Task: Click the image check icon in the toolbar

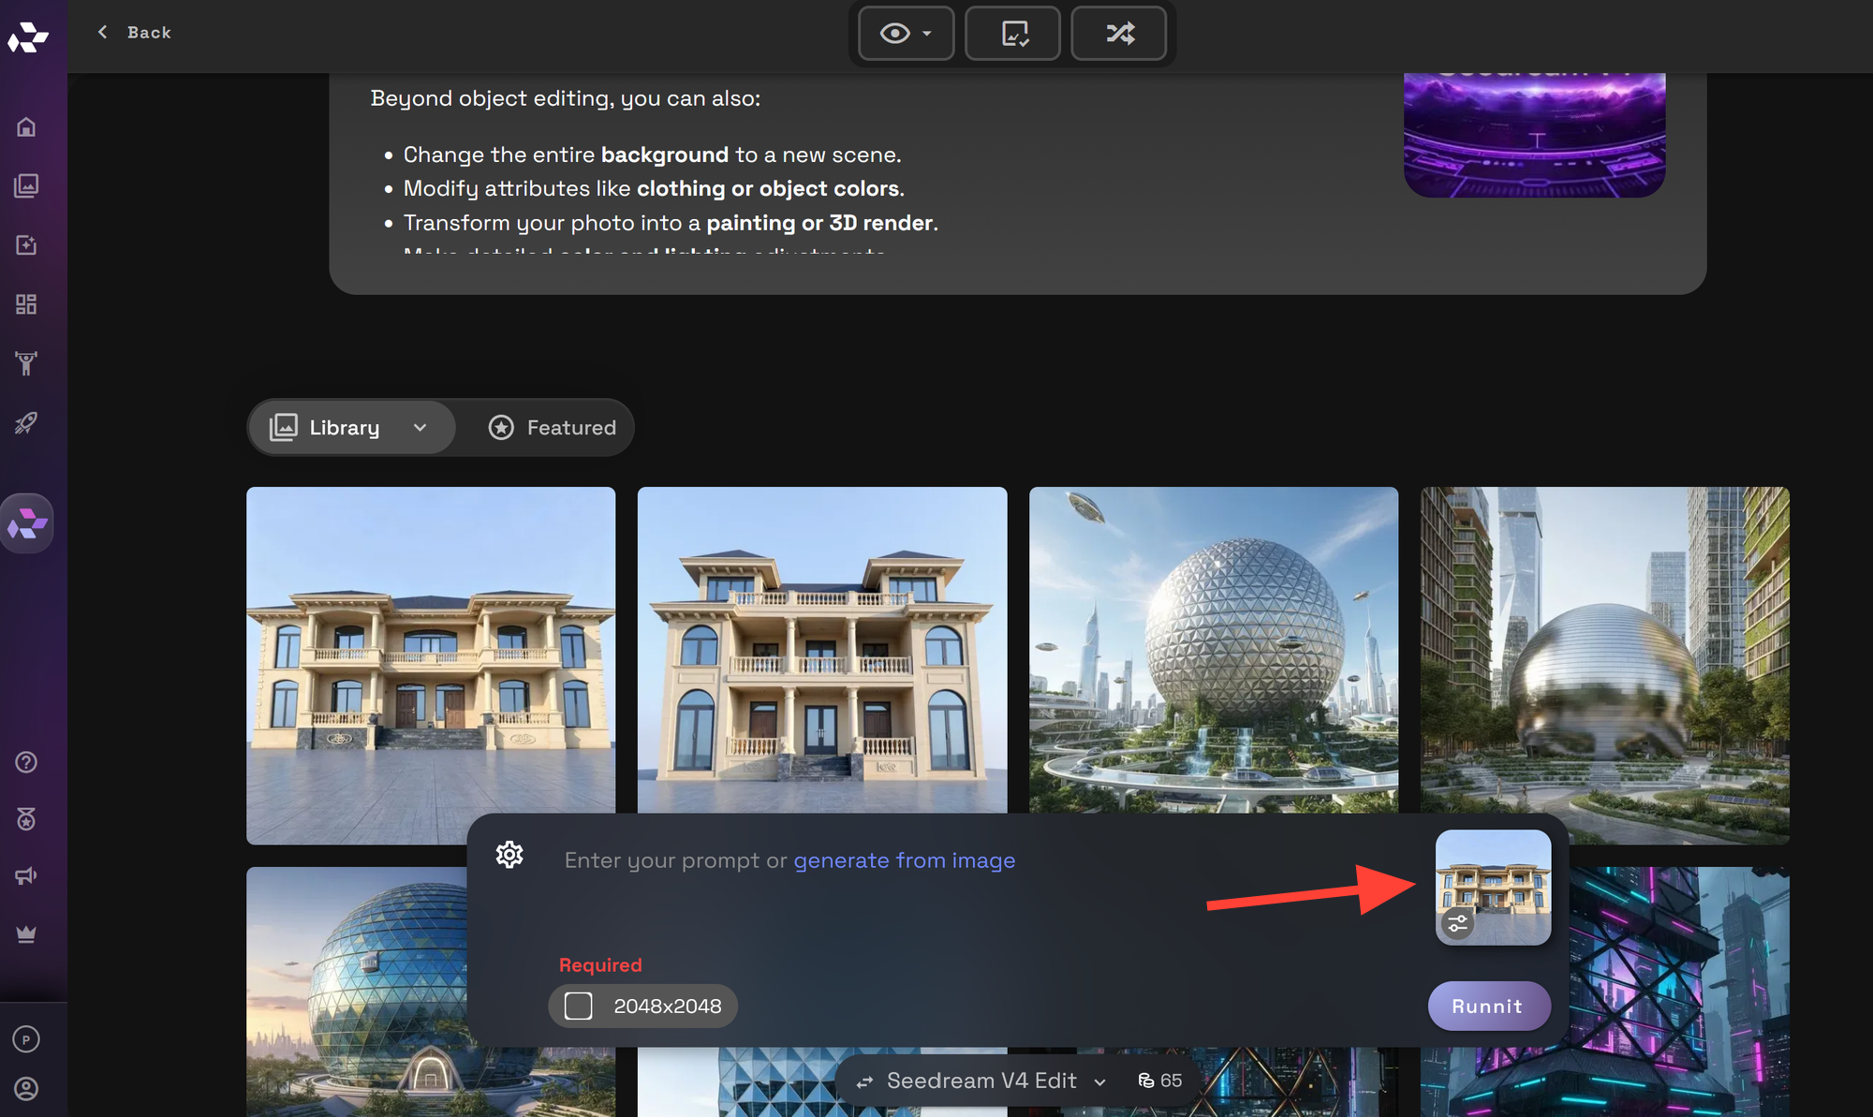Action: click(1013, 34)
